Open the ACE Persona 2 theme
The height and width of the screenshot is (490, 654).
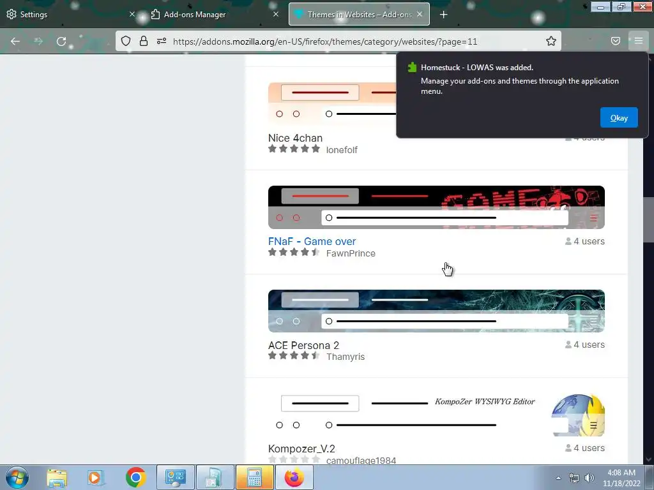[x=303, y=345]
